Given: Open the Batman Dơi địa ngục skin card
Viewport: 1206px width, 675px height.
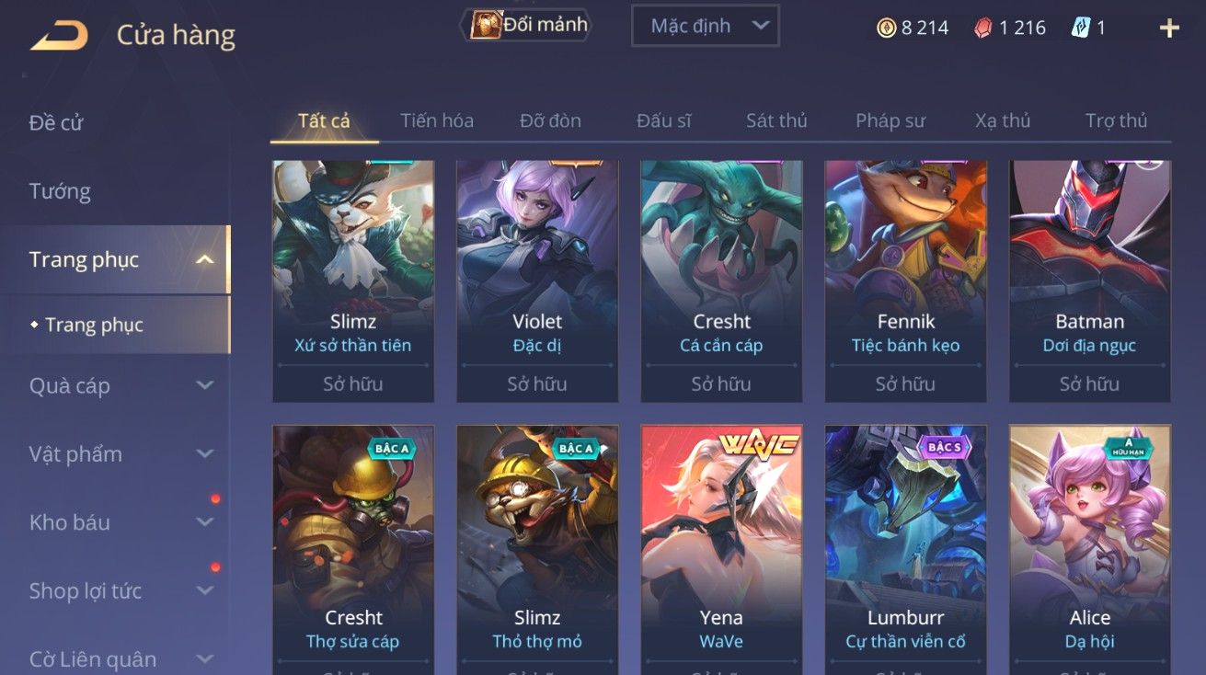Looking at the screenshot, I should [1090, 281].
